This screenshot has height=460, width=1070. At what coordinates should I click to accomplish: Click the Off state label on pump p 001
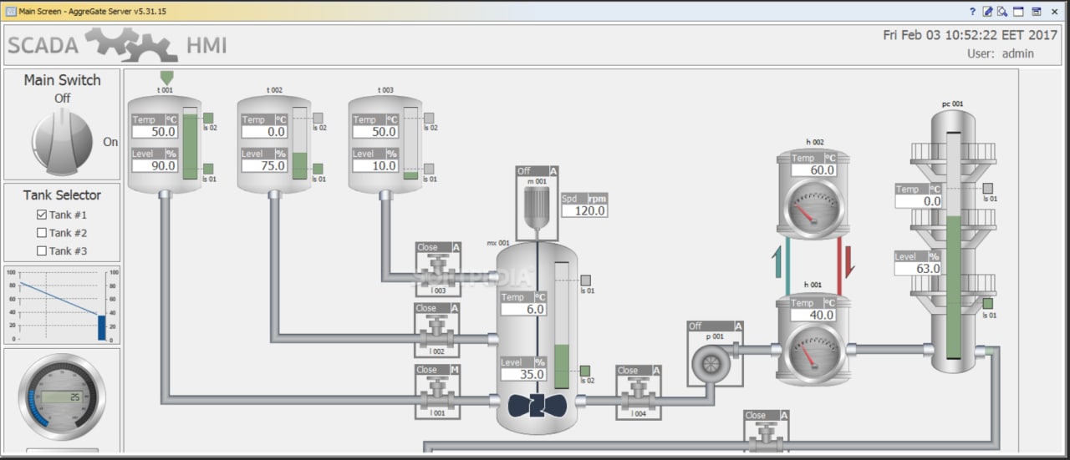coord(695,326)
